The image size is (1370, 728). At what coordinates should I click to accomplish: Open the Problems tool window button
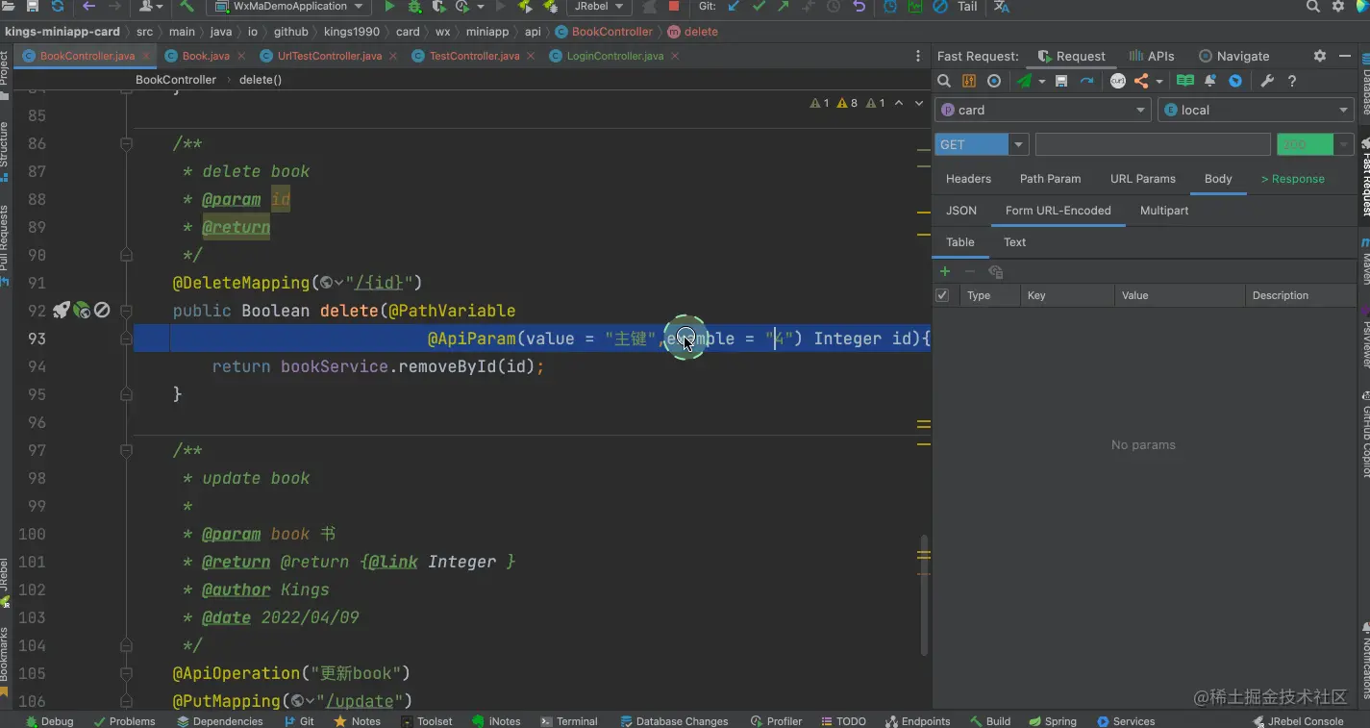click(124, 721)
